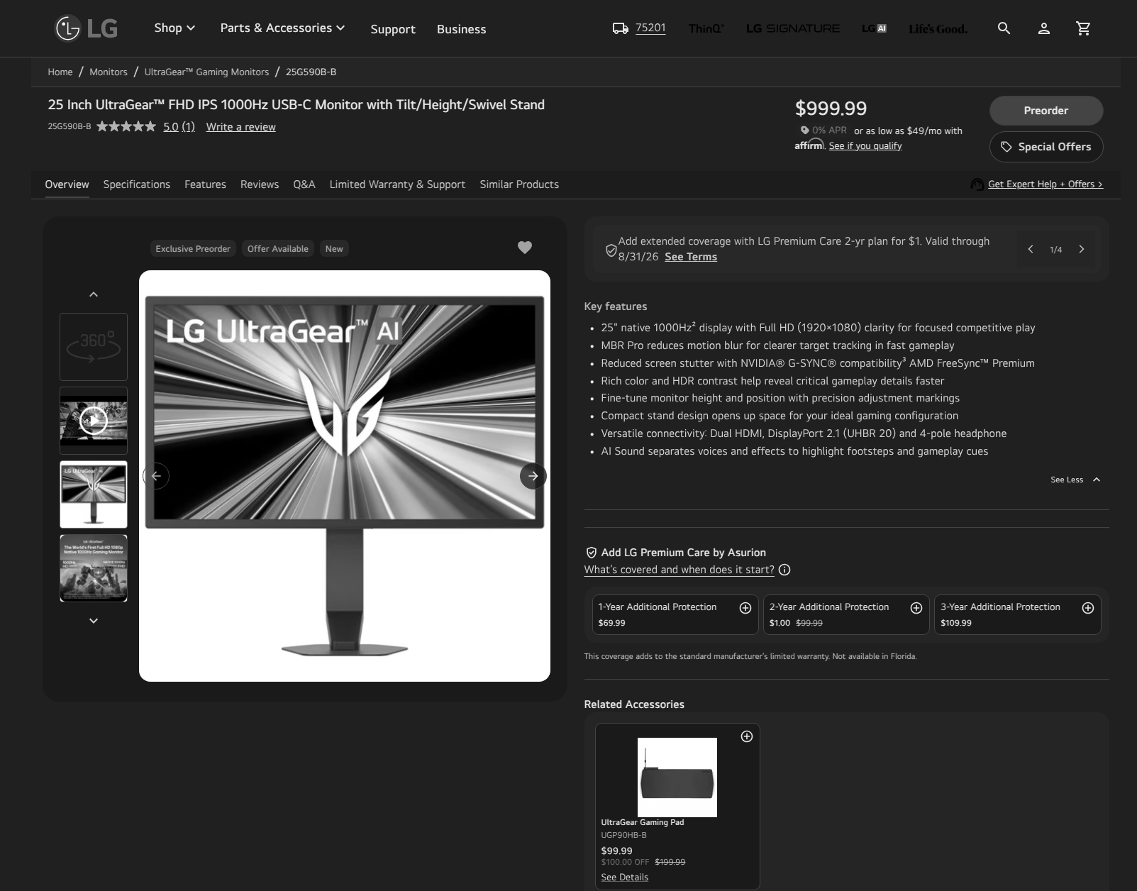Click See if you qualify link
Viewport: 1137px width, 891px height.
[865, 145]
